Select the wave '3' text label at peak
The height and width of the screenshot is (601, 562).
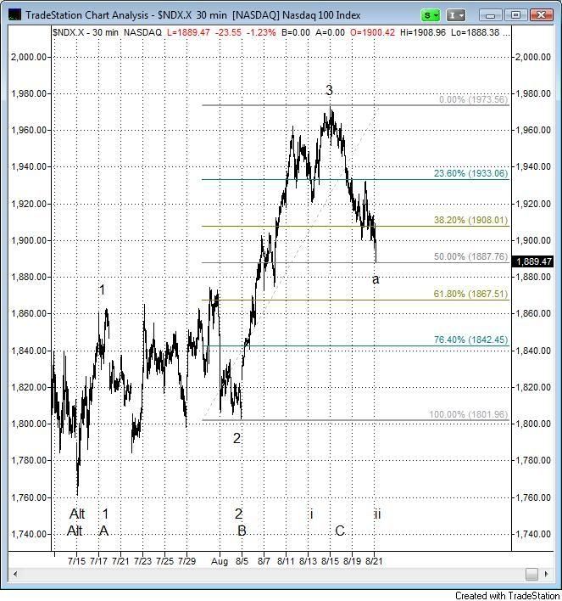(329, 90)
